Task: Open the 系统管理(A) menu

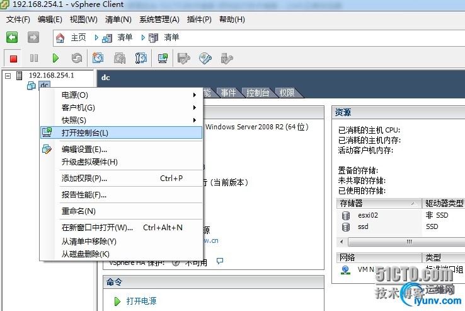Action: point(159,20)
